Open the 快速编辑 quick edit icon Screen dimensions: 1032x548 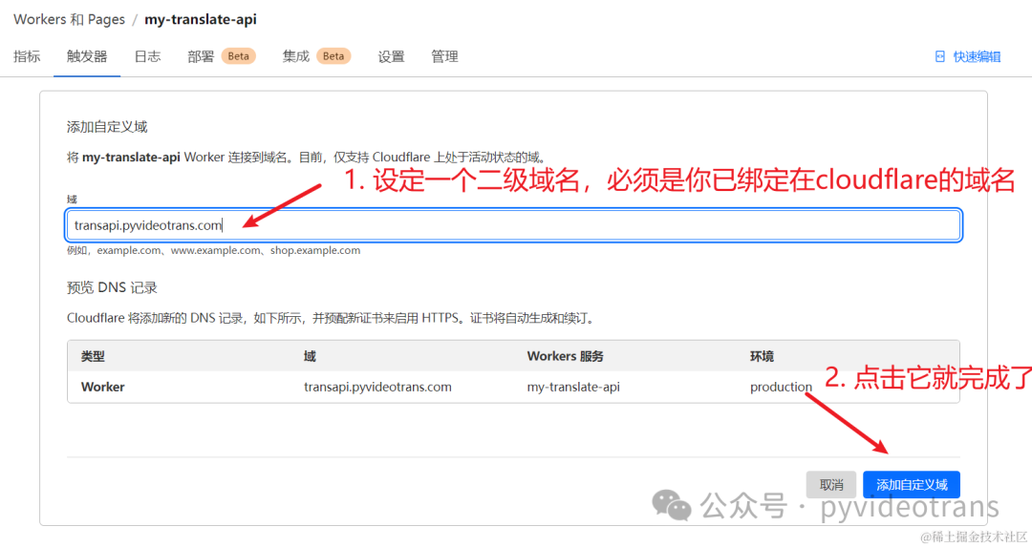coord(940,56)
